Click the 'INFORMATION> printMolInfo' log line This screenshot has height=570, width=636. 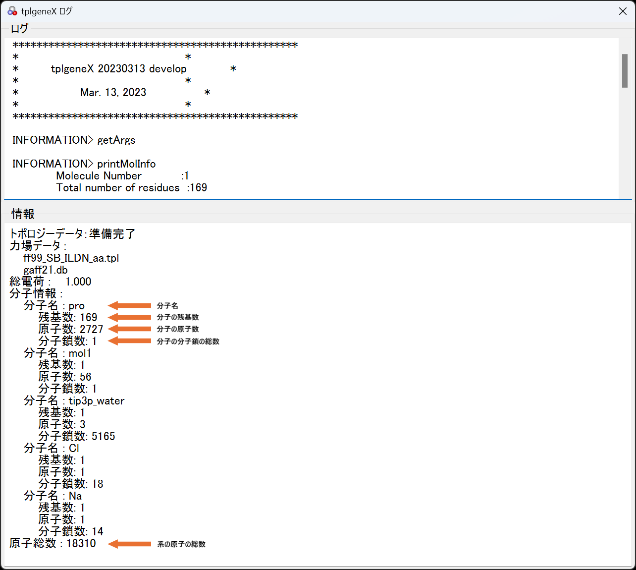[84, 164]
